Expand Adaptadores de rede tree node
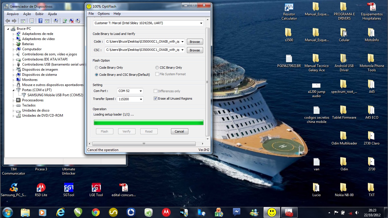This screenshot has height=218, width=388. (x=13, y=34)
